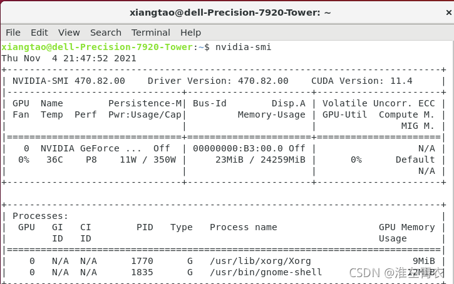Screen dimensions: 454x284
Task: Click the P8 performance state
Action: [x=91, y=160]
